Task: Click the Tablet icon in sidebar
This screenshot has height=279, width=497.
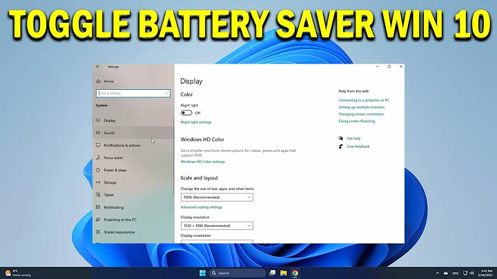Action: coord(98,195)
